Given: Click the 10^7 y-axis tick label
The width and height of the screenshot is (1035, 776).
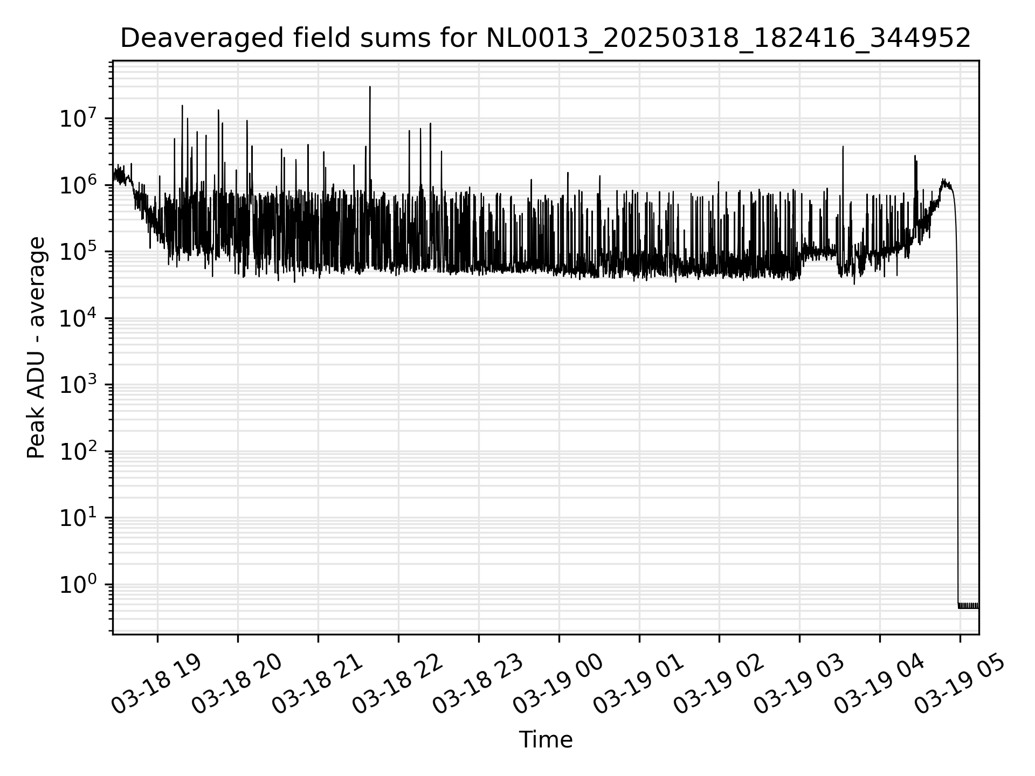Looking at the screenshot, I should pyautogui.click(x=78, y=118).
